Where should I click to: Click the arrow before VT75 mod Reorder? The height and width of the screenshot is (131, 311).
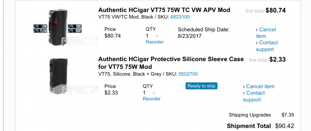tap(157, 36)
